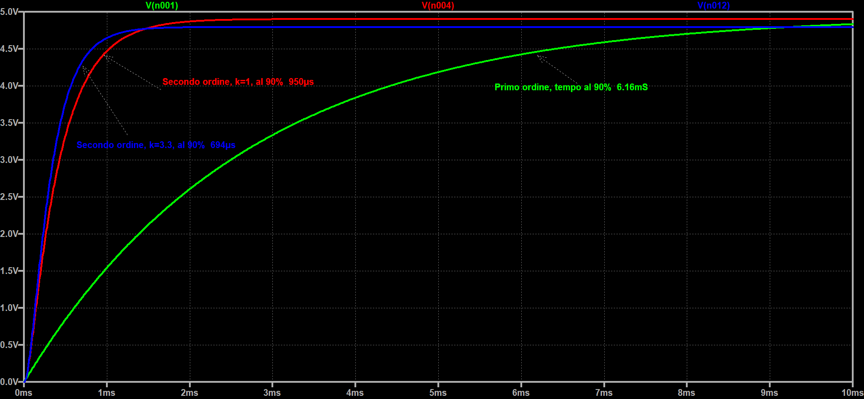Click the 7ms time axis label
The width and height of the screenshot is (864, 399).
point(603,393)
